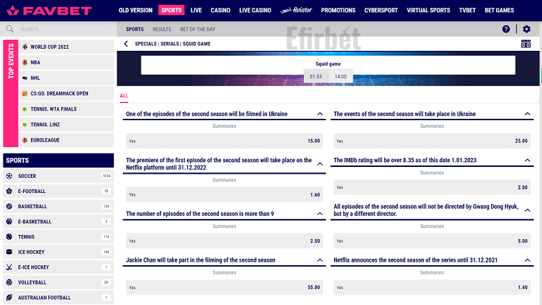Open Top Events vertical tab
542x305 pixels.
(11, 93)
